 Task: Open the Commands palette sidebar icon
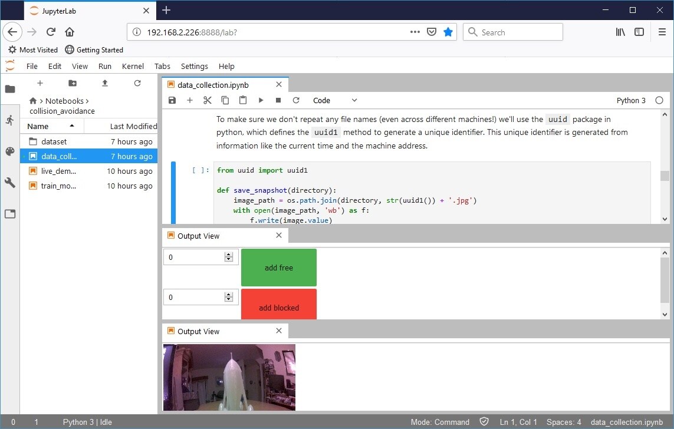[10, 151]
